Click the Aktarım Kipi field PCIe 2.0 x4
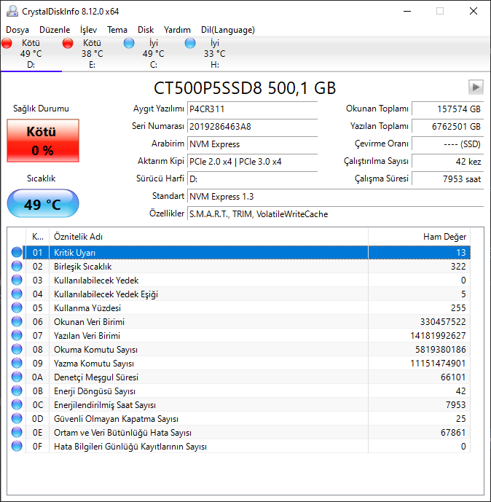 [252, 161]
